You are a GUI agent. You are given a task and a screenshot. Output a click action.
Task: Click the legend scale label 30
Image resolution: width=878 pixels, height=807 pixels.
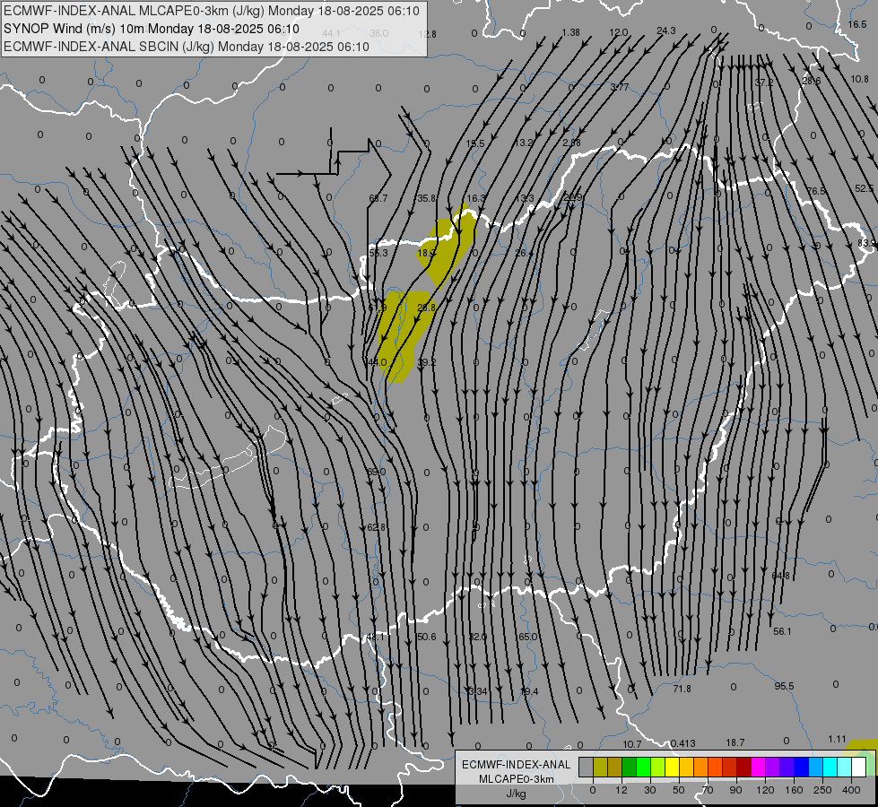pos(649,790)
